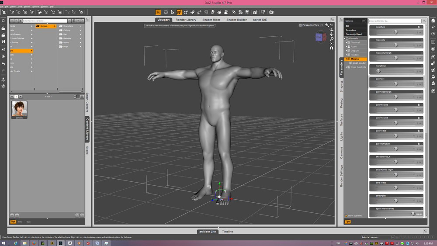Screen dimensions: 437x246
Task: Select the Genesis thumbnail in Content Library
Action: click(19, 109)
